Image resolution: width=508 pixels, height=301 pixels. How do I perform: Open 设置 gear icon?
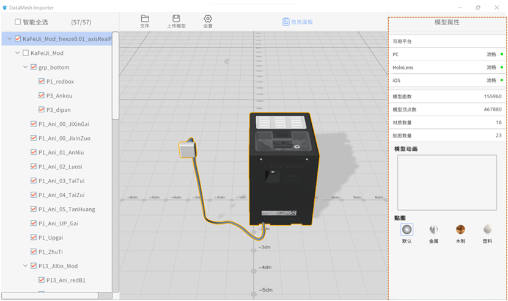tap(208, 18)
